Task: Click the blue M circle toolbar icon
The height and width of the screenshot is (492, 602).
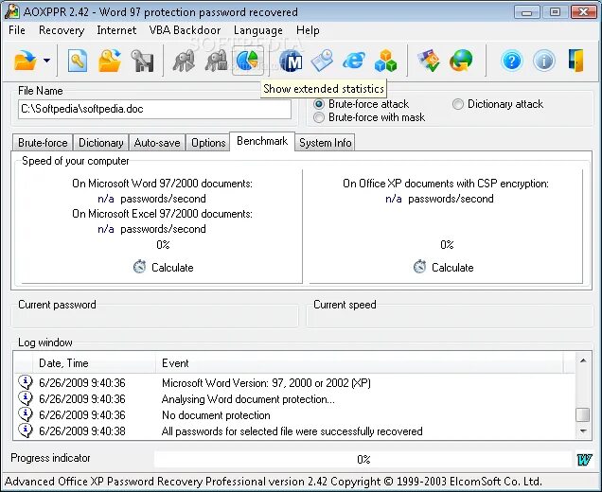Action: click(291, 61)
